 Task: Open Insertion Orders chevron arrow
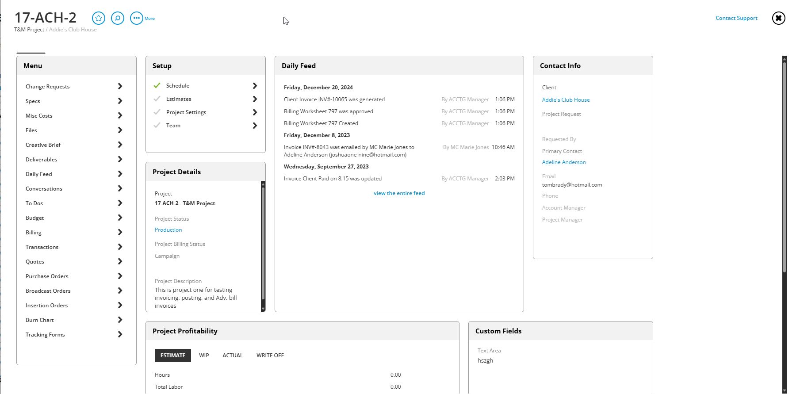tap(120, 305)
